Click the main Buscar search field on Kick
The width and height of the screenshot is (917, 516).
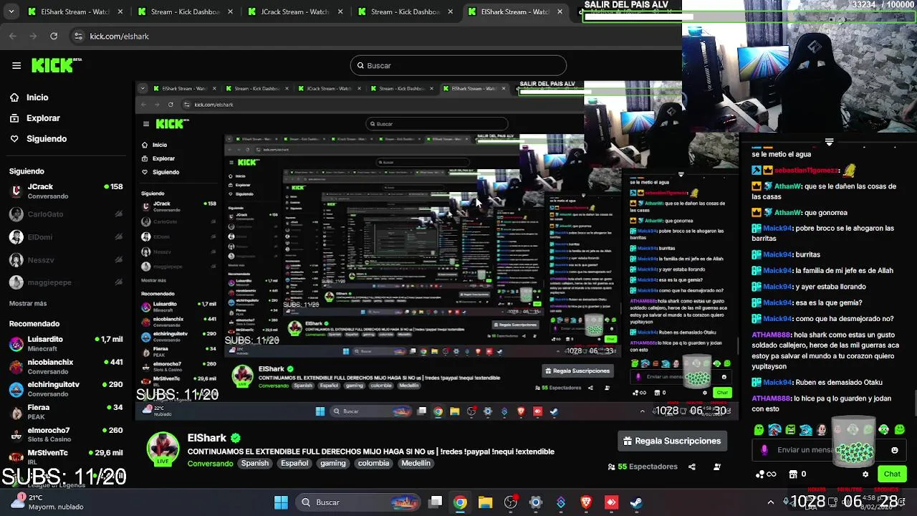(x=458, y=65)
